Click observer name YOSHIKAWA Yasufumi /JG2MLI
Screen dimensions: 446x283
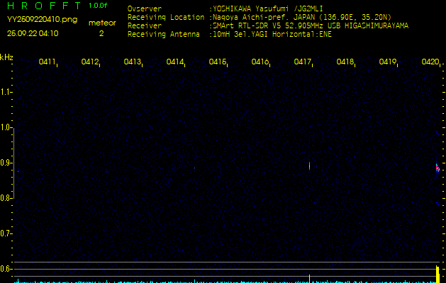[x=268, y=8]
